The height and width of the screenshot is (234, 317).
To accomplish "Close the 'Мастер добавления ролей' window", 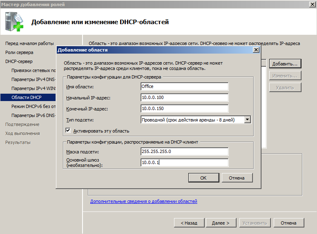I will pos(313,4).
